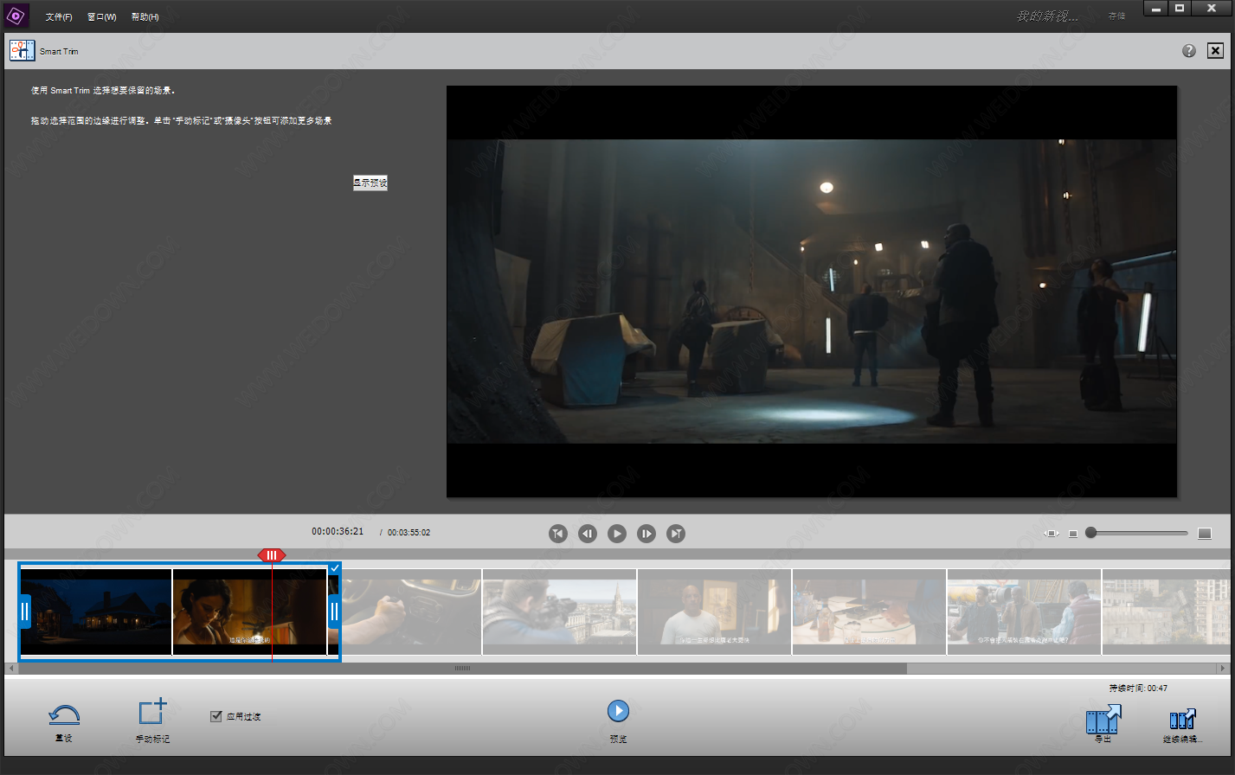Select the woman at lamp thumbnail
The width and height of the screenshot is (1235, 775).
point(249,612)
